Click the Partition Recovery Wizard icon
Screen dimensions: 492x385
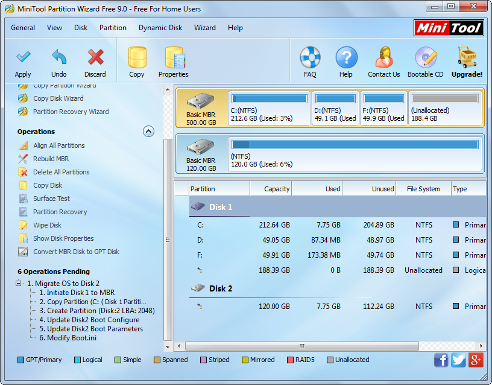23,112
